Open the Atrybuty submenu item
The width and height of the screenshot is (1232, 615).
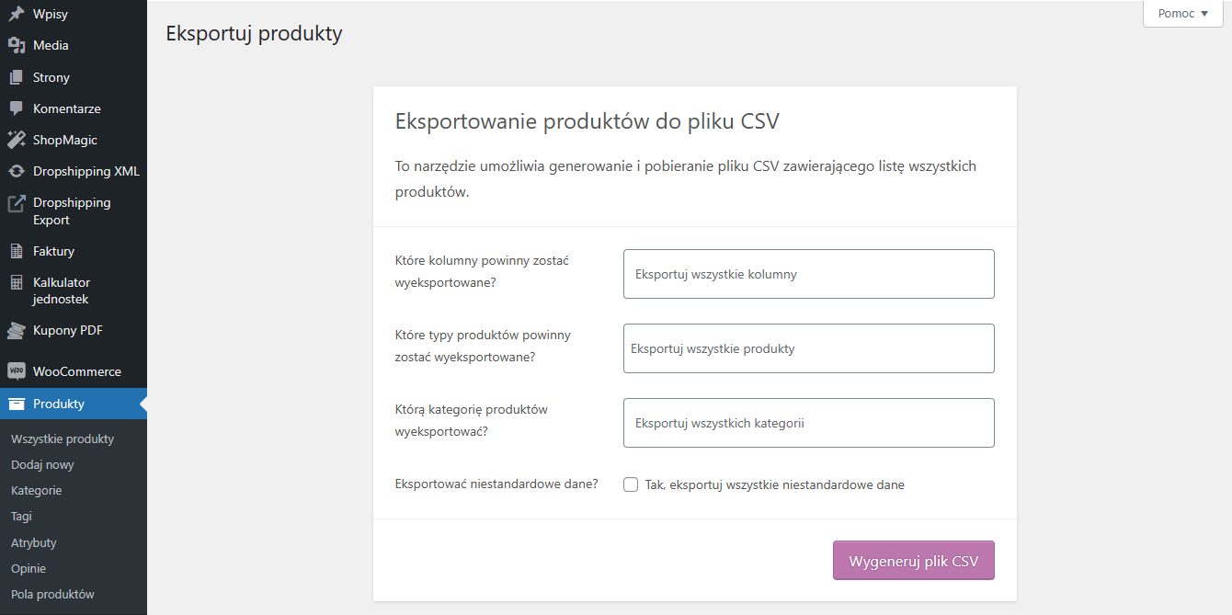click(34, 542)
